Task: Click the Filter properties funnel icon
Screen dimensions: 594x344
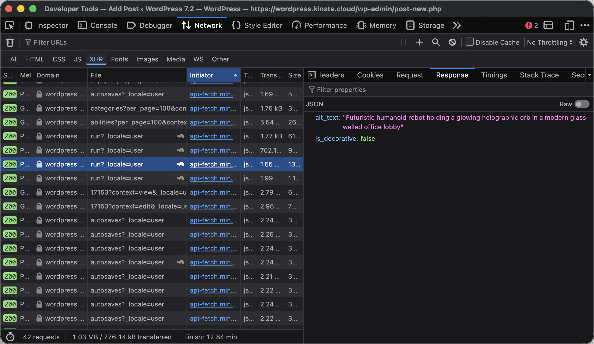Action: click(x=312, y=90)
